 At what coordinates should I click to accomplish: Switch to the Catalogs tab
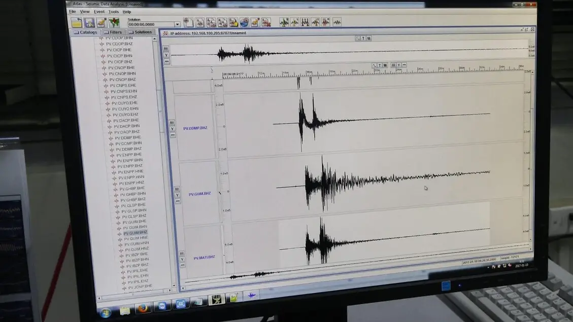point(85,32)
